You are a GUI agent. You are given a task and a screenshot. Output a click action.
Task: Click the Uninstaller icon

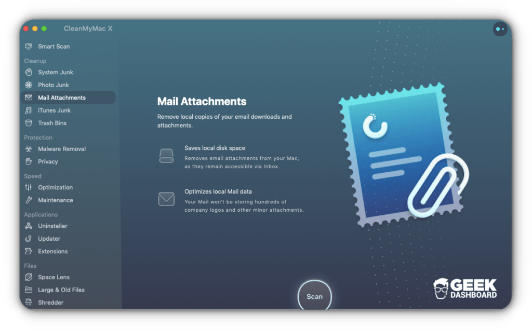click(x=29, y=226)
